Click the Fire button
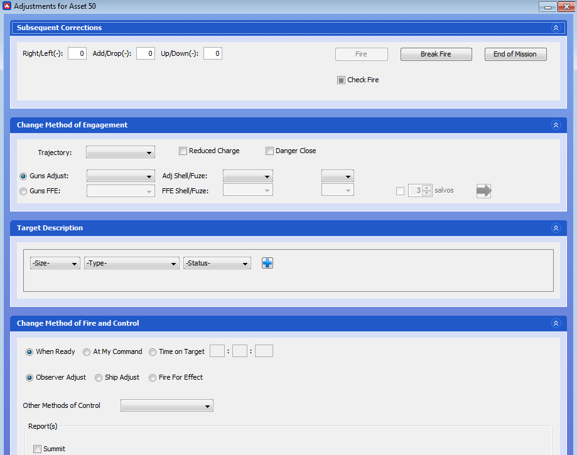Screen dimensions: 577x455 pyautogui.click(x=362, y=54)
